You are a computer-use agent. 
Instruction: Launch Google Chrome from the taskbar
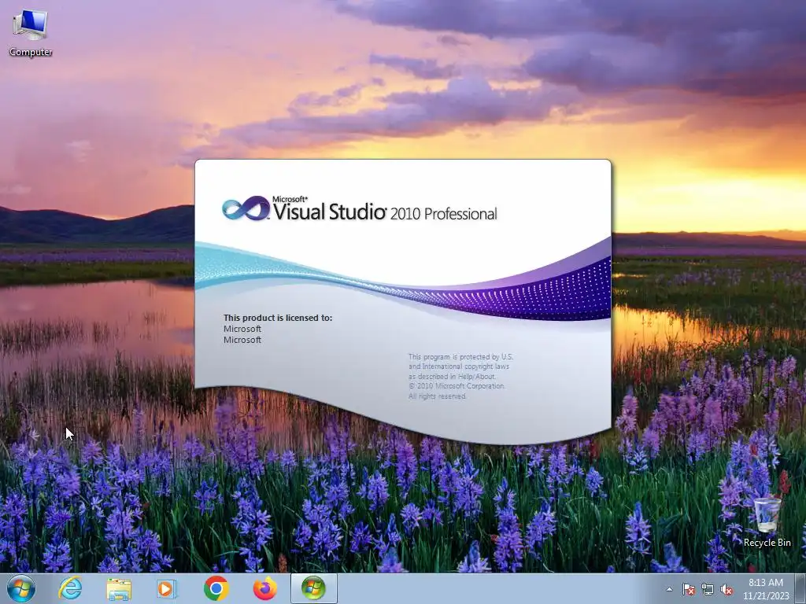click(x=216, y=588)
